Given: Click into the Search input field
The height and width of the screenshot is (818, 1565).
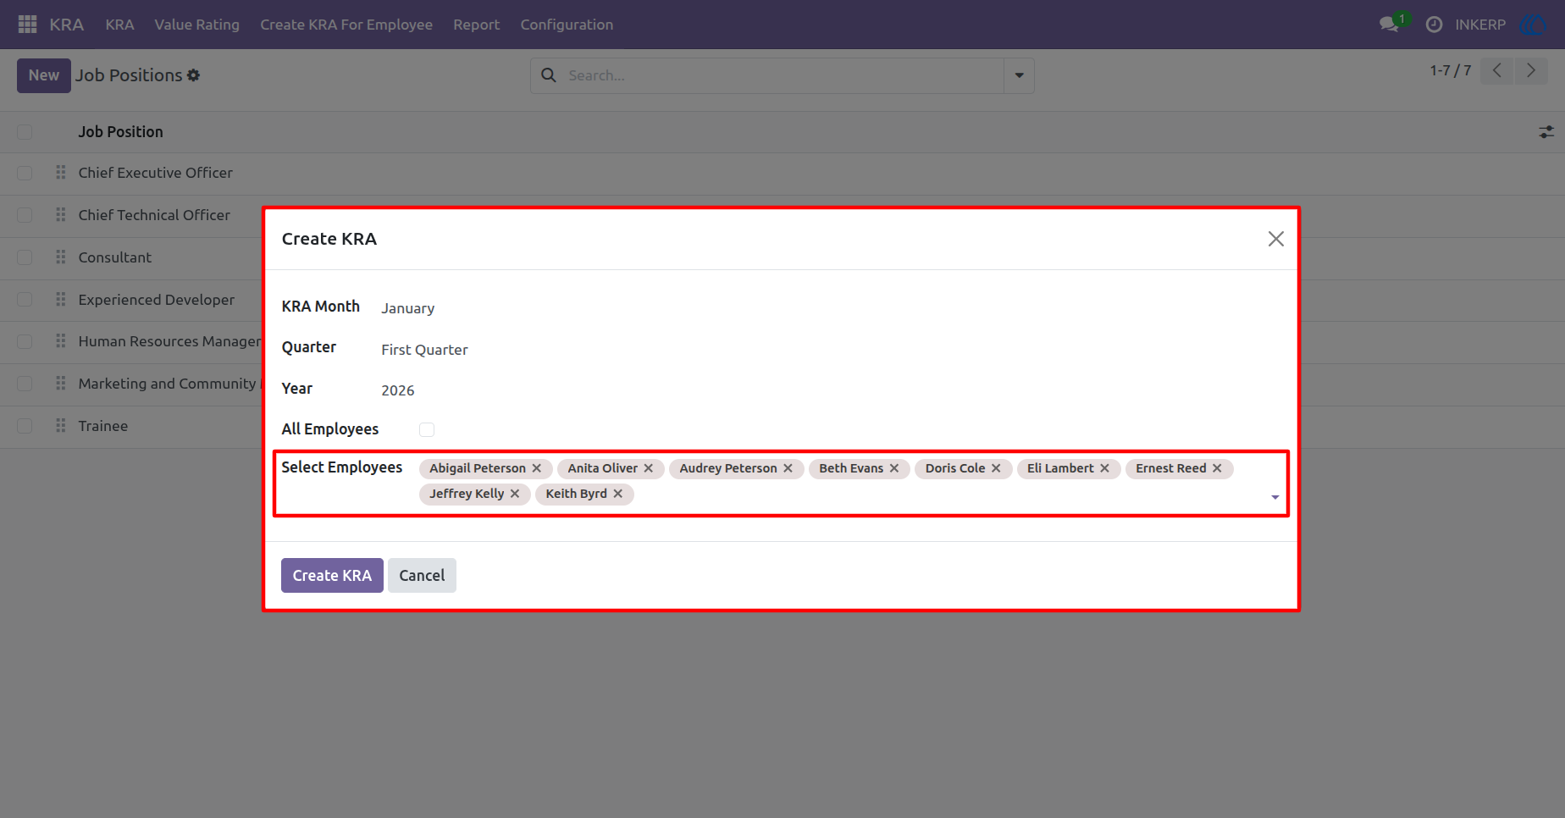Looking at the screenshot, I should click(x=783, y=75).
